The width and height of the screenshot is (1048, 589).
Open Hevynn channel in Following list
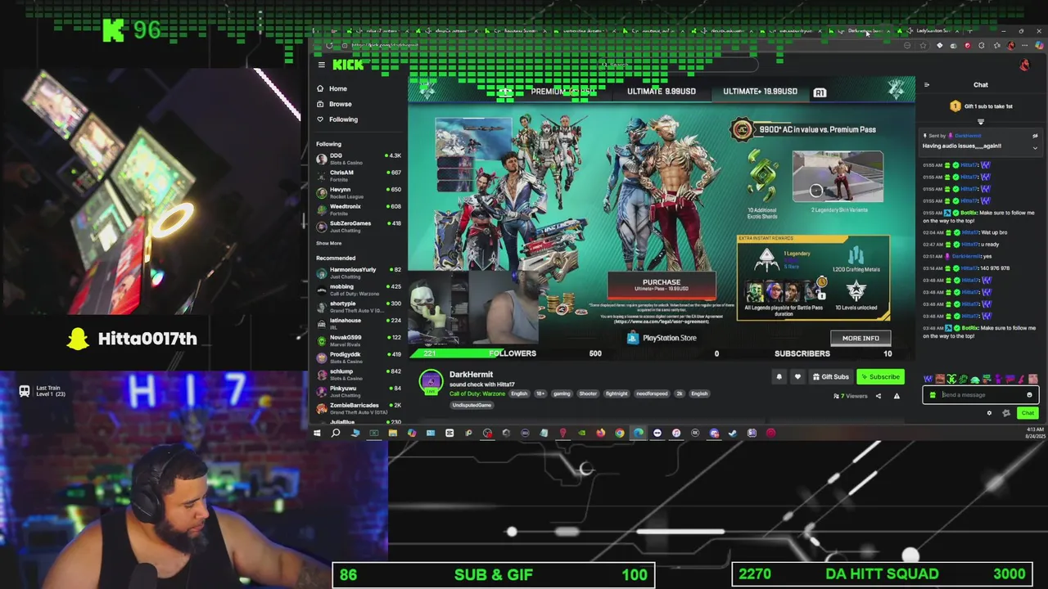[359, 191]
